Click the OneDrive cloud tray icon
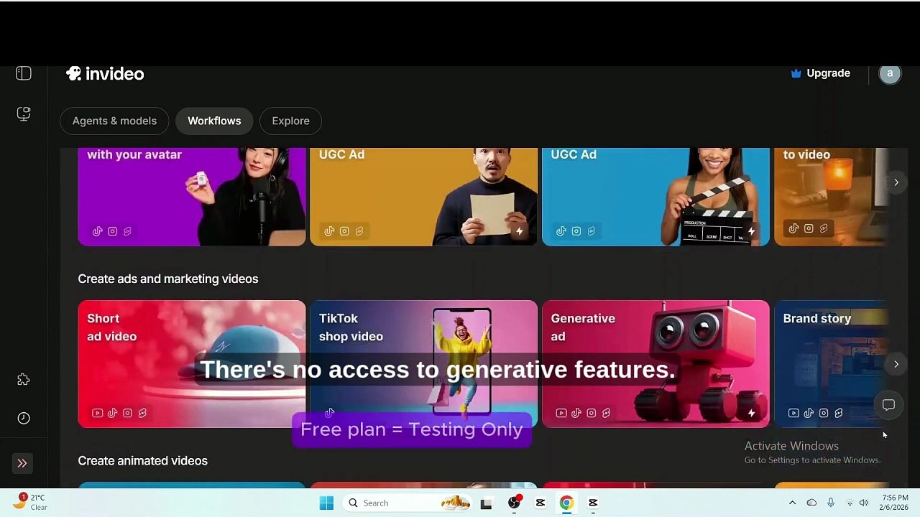 811,503
